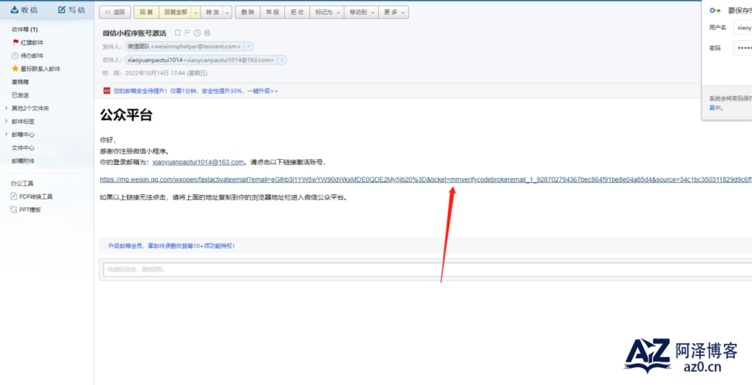Click the 升级邮箱会员 membership promotion link
This screenshot has height=385, width=752.
[171, 246]
